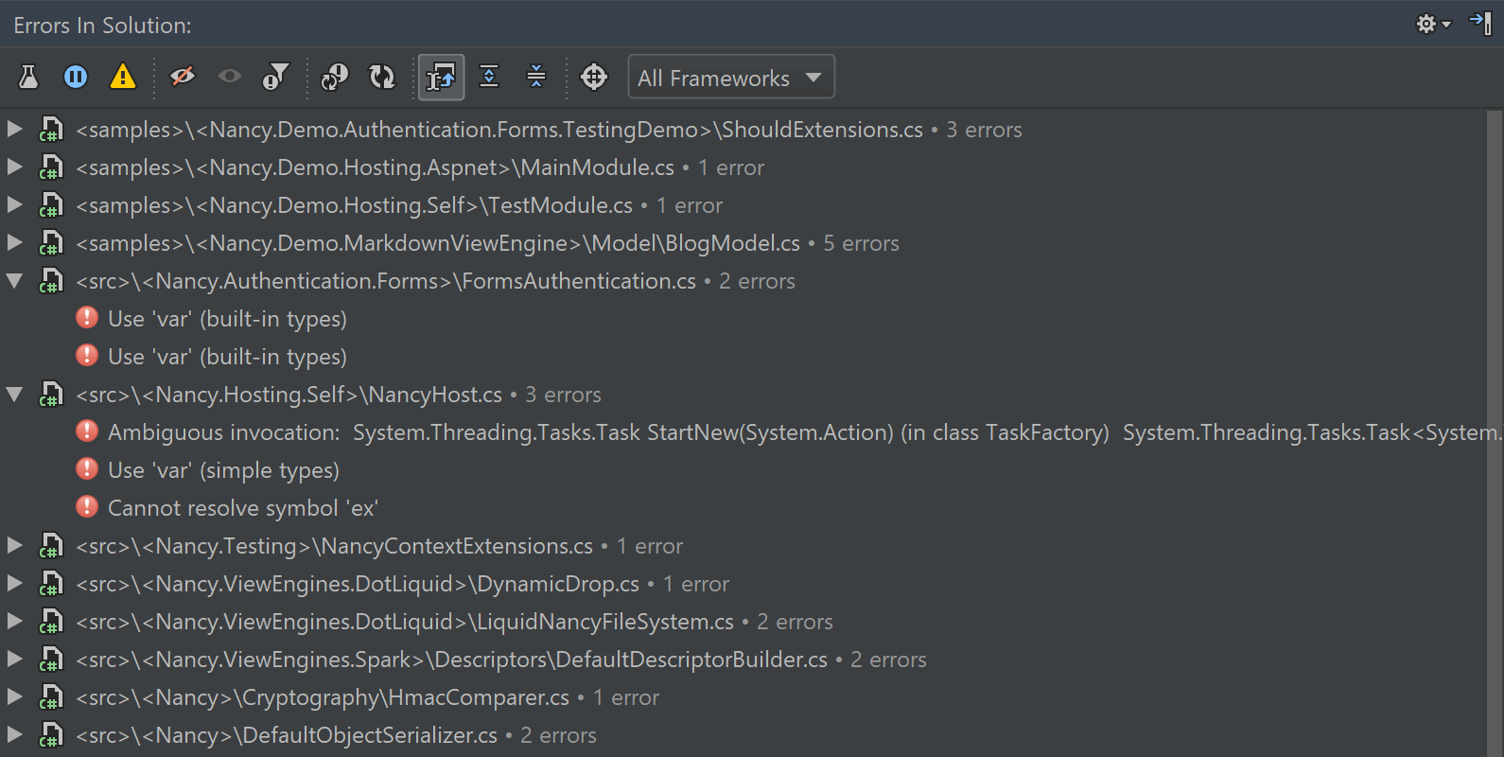Click the expand all icon
Viewport: 1504px width, 757px height.
(x=489, y=77)
